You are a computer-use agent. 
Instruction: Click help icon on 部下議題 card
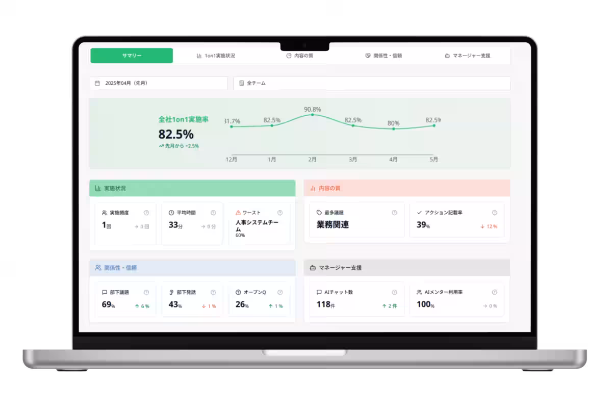coord(146,292)
